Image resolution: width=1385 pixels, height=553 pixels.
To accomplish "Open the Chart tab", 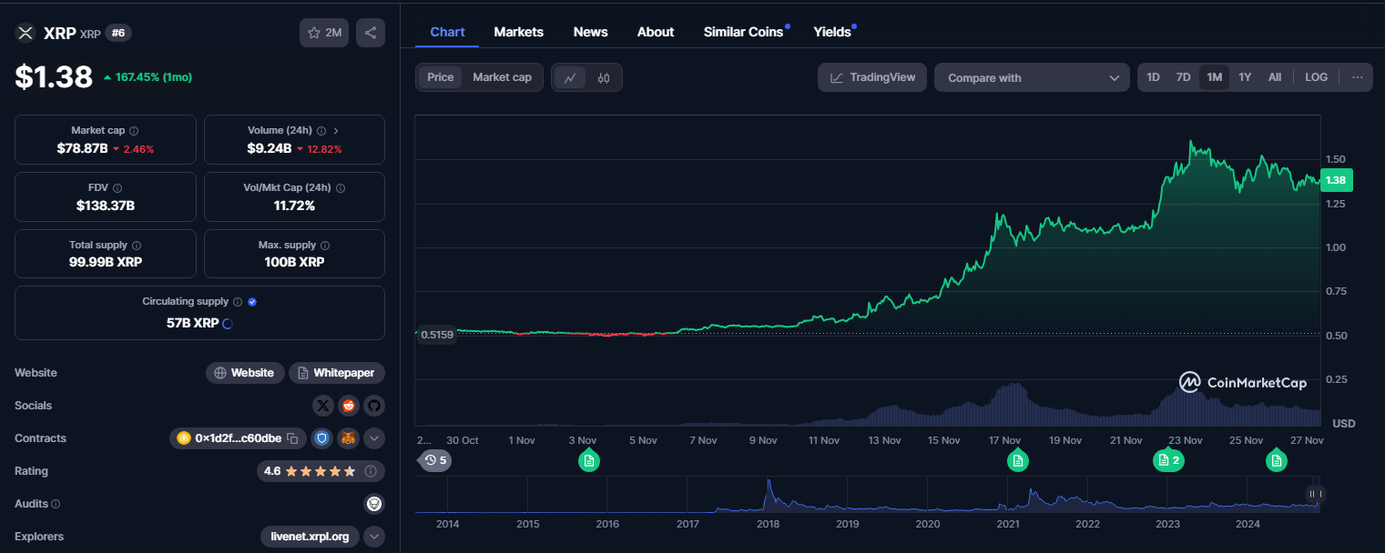I will coord(447,32).
